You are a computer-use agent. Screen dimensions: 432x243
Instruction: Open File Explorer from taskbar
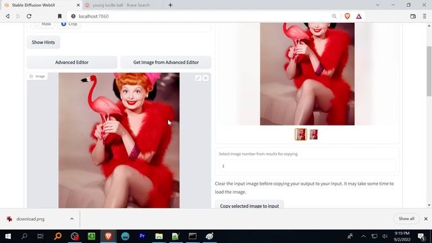[x=159, y=236]
